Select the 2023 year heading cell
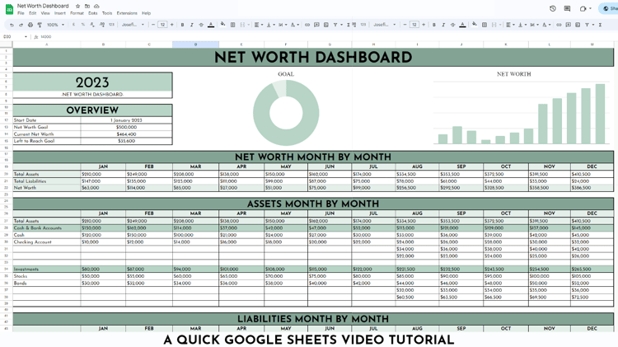Image resolution: width=618 pixels, height=347 pixels. click(x=92, y=82)
